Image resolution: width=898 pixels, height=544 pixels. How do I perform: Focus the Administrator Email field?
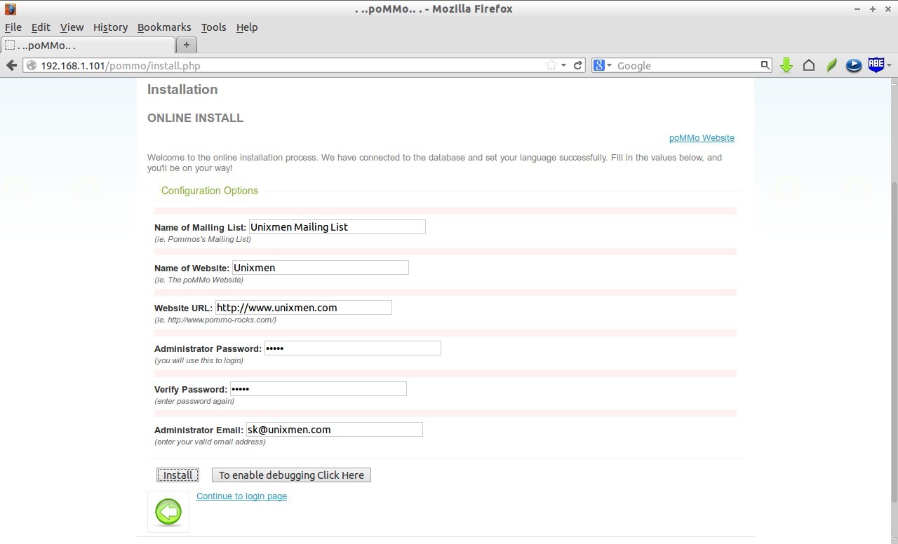pos(334,429)
